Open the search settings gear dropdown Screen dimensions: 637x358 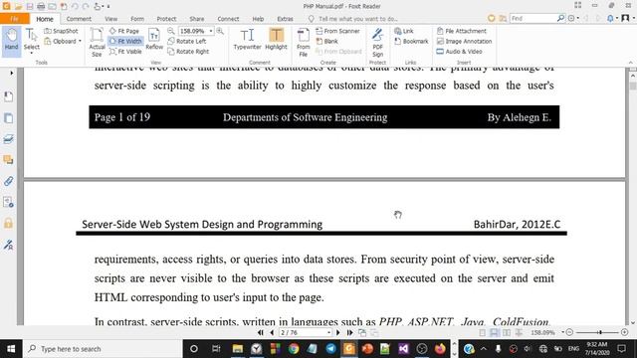(x=573, y=18)
